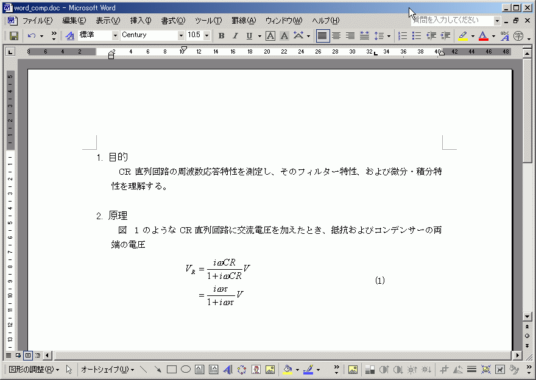This screenshot has height=380, width=536.
Task: Click the numbered list icon
Action: (x=403, y=36)
